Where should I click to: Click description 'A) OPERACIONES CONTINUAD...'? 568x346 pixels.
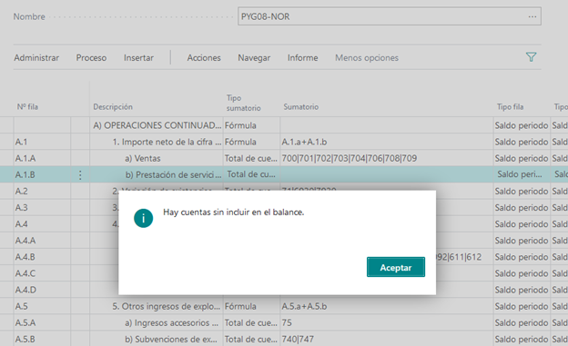157,125
